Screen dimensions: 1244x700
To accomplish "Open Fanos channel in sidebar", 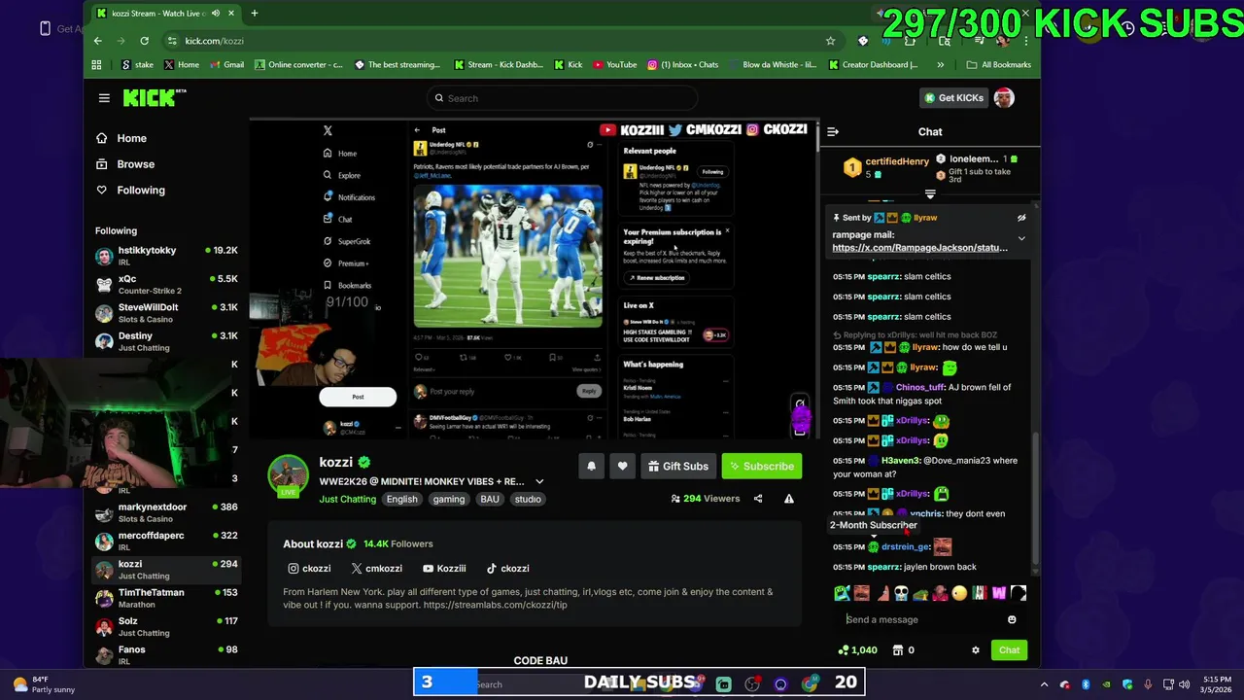I will (166, 654).
